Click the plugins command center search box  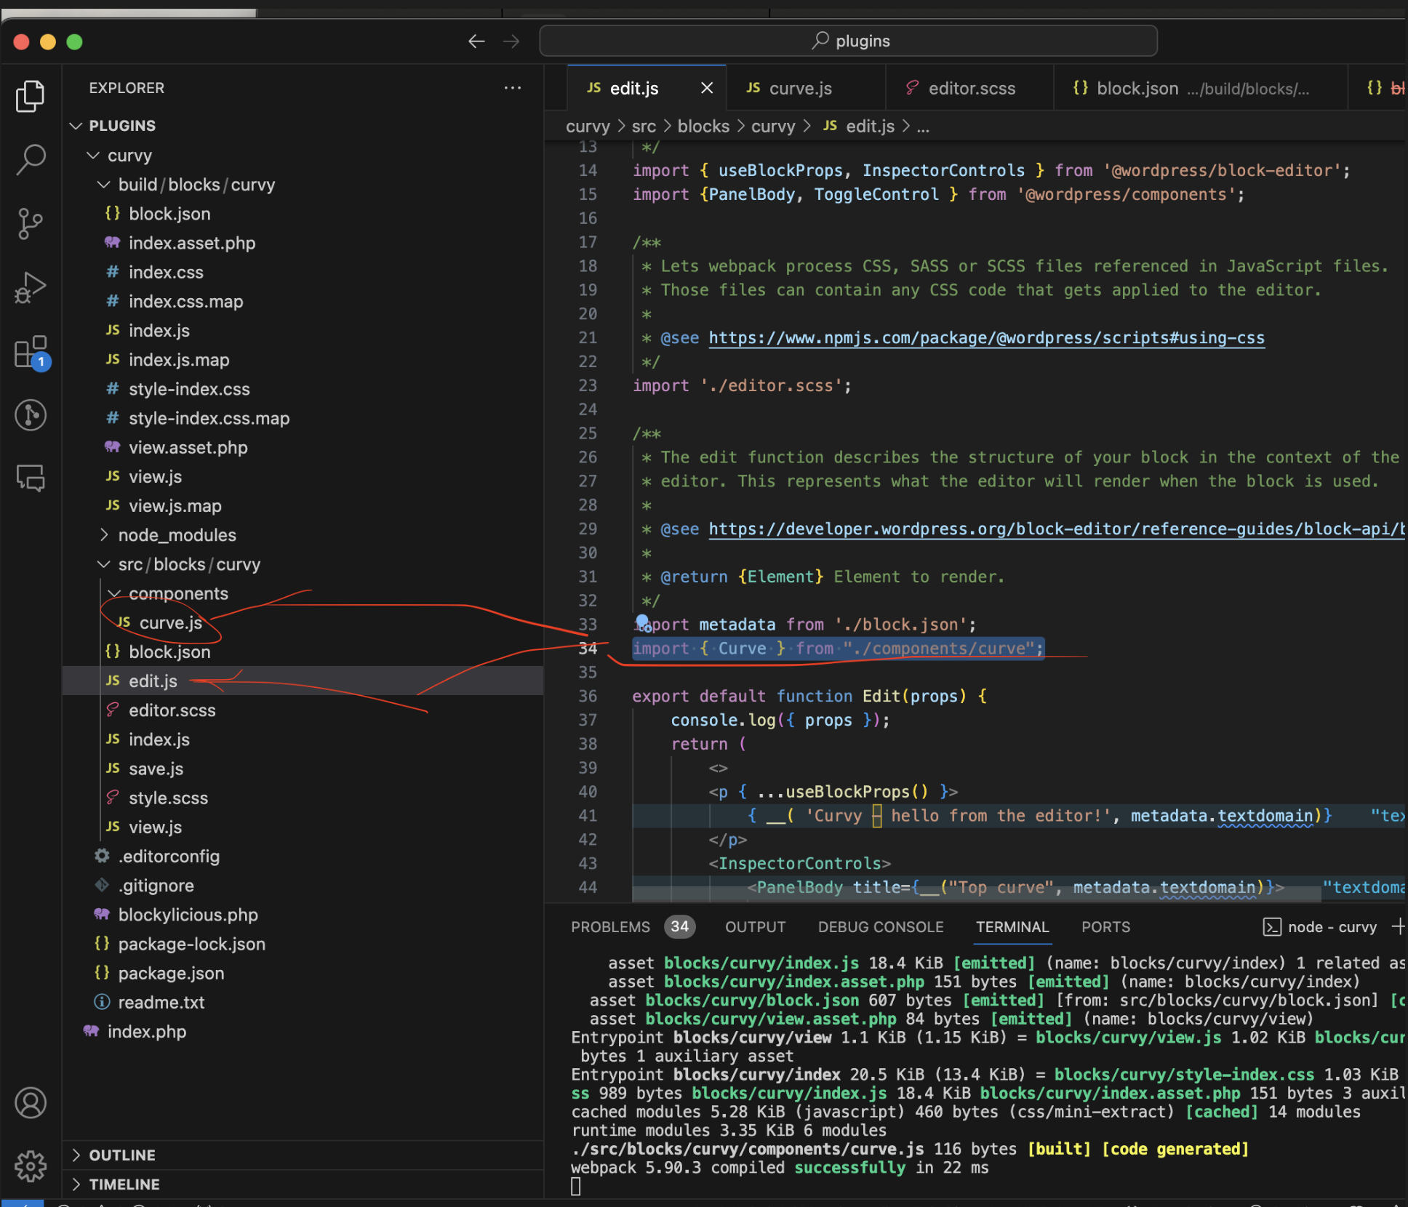(849, 41)
